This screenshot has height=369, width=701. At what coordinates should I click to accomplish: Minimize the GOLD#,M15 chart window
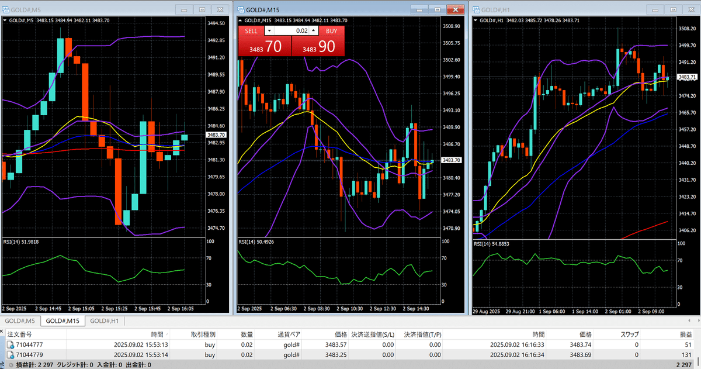tap(419, 9)
